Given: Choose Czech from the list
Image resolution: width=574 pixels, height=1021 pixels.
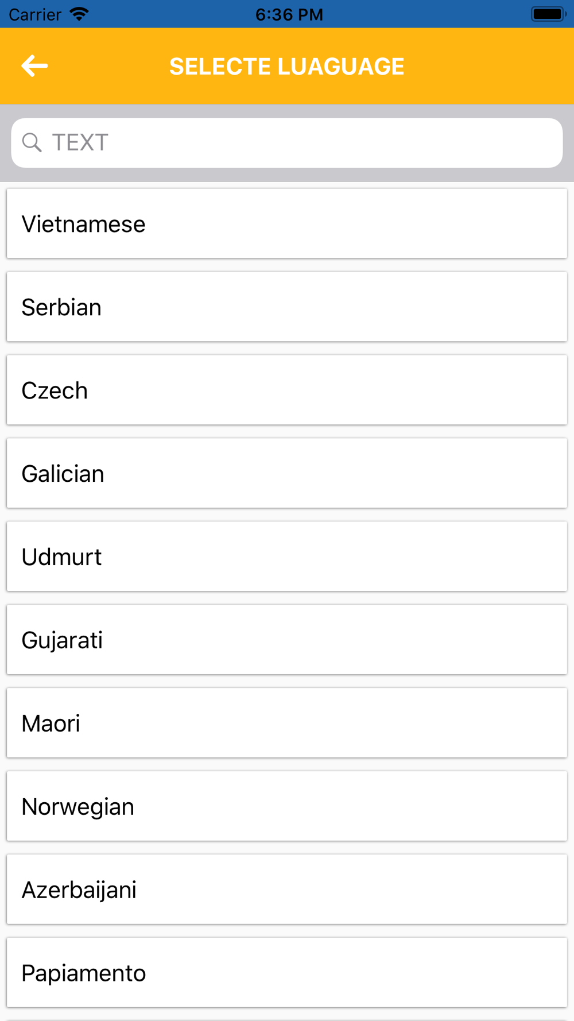Looking at the screenshot, I should tap(287, 390).
